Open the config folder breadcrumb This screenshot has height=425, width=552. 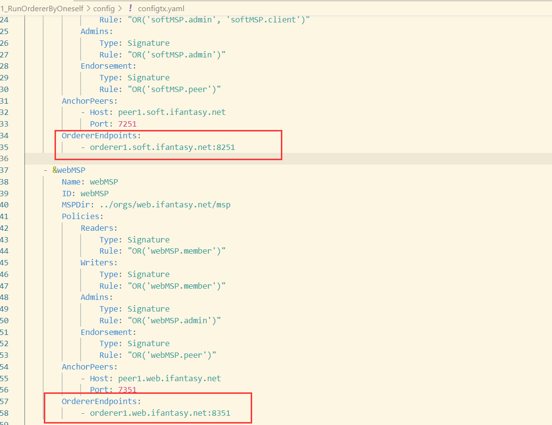pyautogui.click(x=104, y=8)
